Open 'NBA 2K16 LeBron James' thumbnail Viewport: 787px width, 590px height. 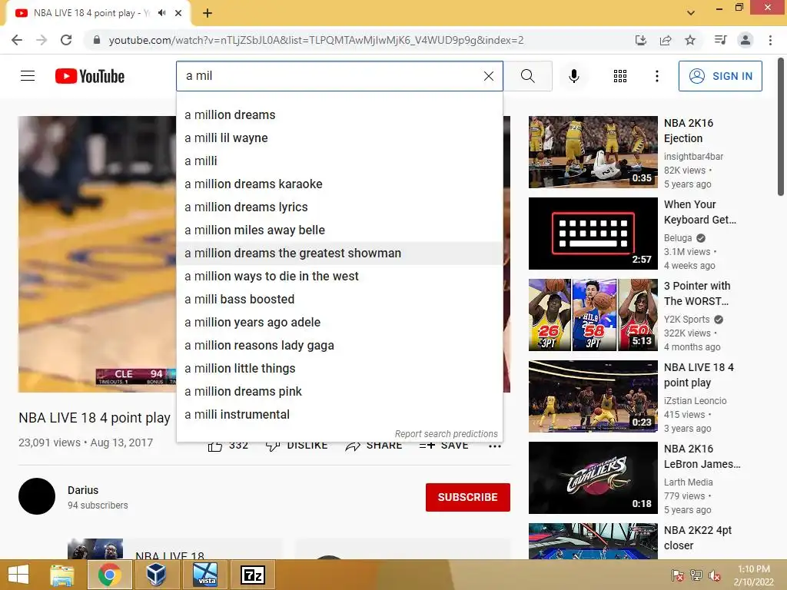tap(593, 478)
